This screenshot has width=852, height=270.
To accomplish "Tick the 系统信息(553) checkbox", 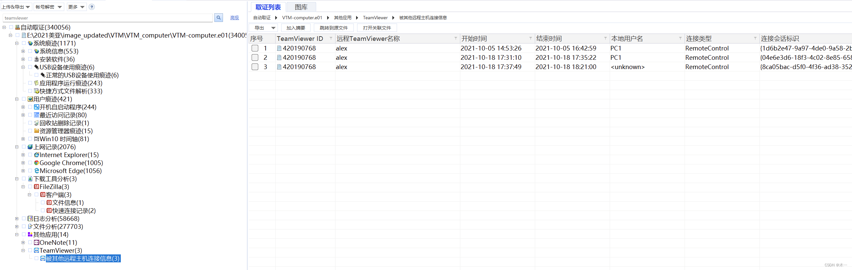I will pyautogui.click(x=30, y=51).
